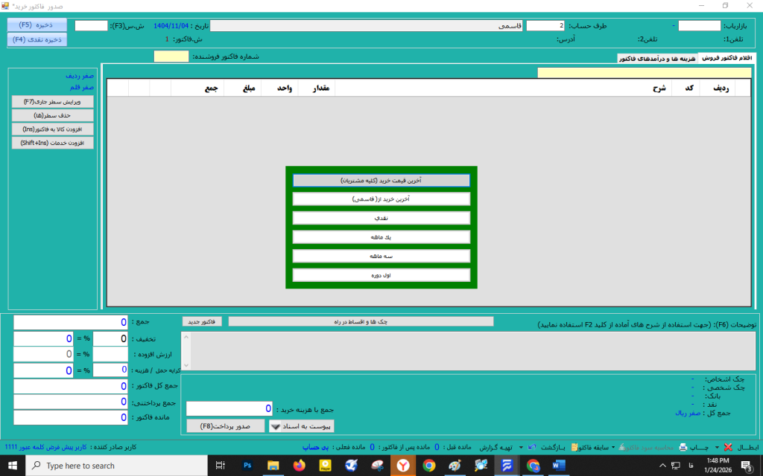Click the Save (ذخیره F5) button

37,25
